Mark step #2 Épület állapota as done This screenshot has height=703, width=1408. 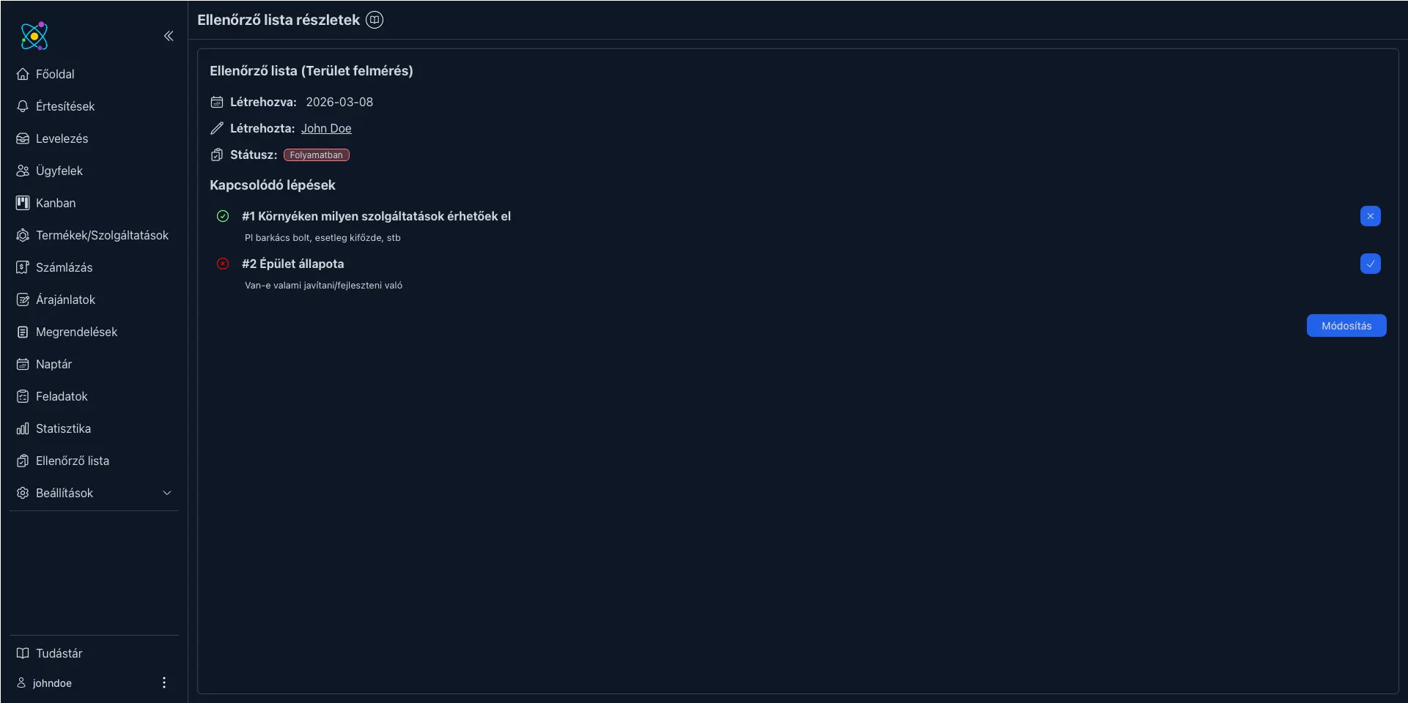pyautogui.click(x=1370, y=264)
